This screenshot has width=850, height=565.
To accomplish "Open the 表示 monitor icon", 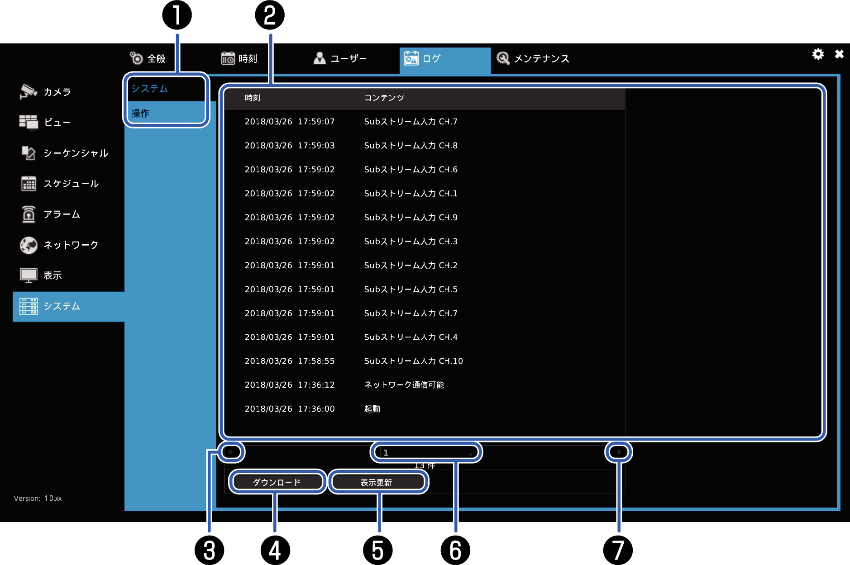I will [29, 275].
